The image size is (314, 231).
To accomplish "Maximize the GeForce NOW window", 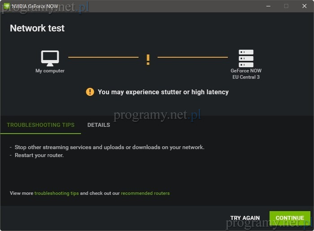I will pyautogui.click(x=286, y=6).
